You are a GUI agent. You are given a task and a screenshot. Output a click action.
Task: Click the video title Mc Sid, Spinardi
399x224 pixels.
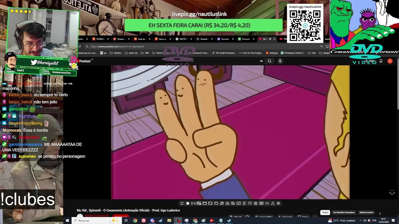(x=128, y=210)
